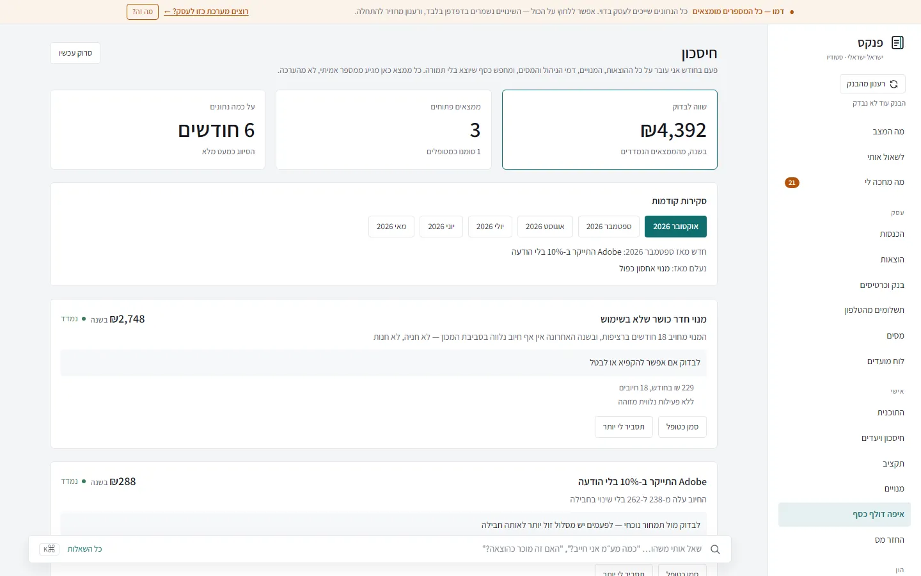The width and height of the screenshot is (921, 576).
Task: Click the פנקס notebook logo icon
Action: tap(897, 43)
